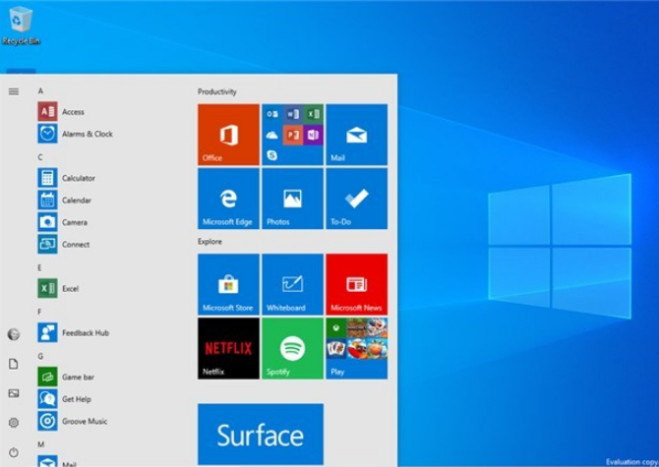The image size is (659, 467).
Task: Click the Surface wide tile
Action: (261, 435)
